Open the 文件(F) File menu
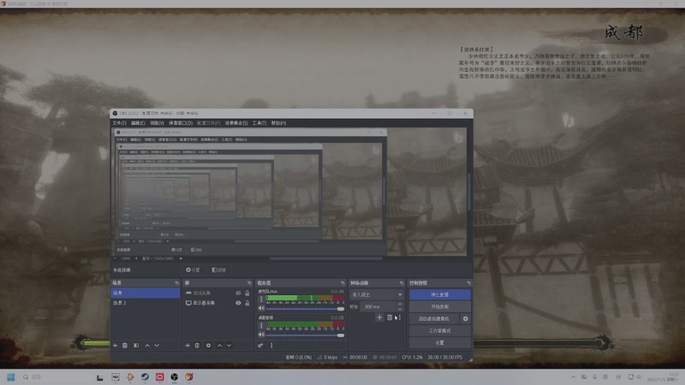685x385 pixels. (119, 123)
